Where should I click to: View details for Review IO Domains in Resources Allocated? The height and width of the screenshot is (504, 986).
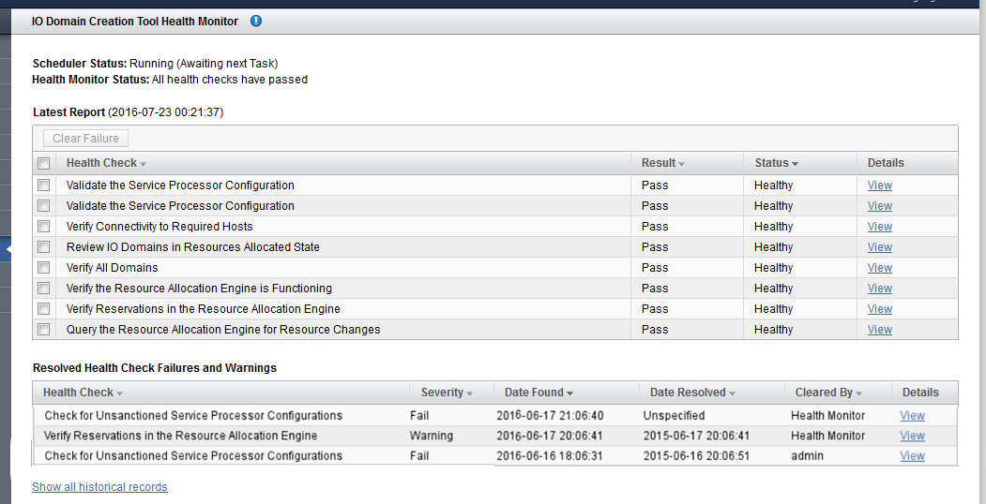click(x=880, y=246)
